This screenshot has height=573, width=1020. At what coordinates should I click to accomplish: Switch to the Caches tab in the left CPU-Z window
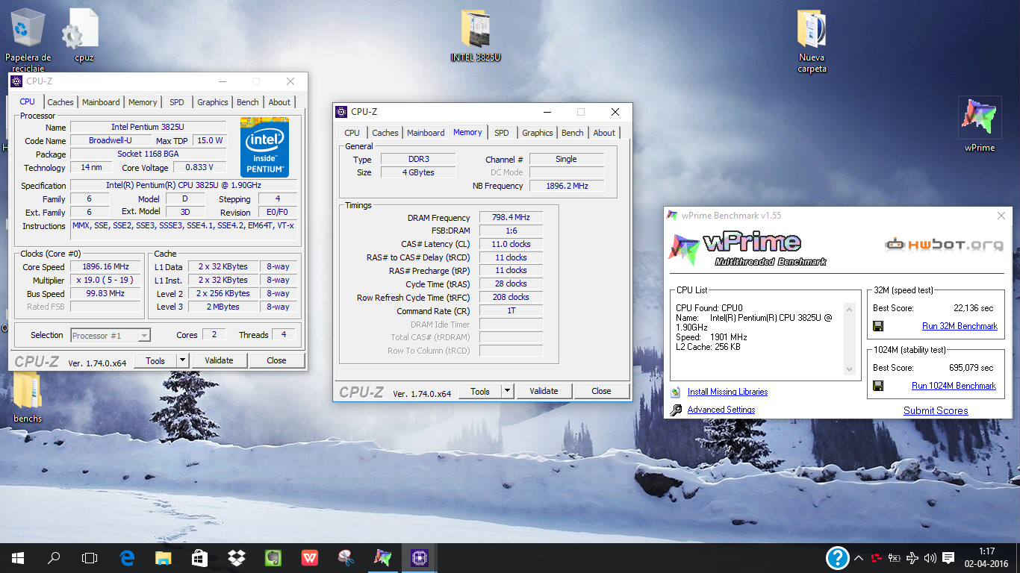60,102
